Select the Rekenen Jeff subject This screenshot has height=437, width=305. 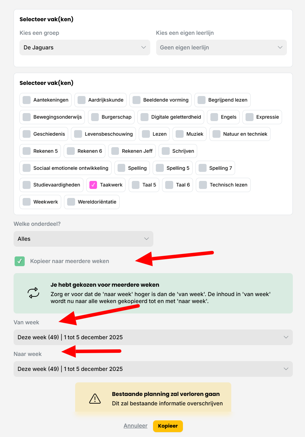(115, 151)
